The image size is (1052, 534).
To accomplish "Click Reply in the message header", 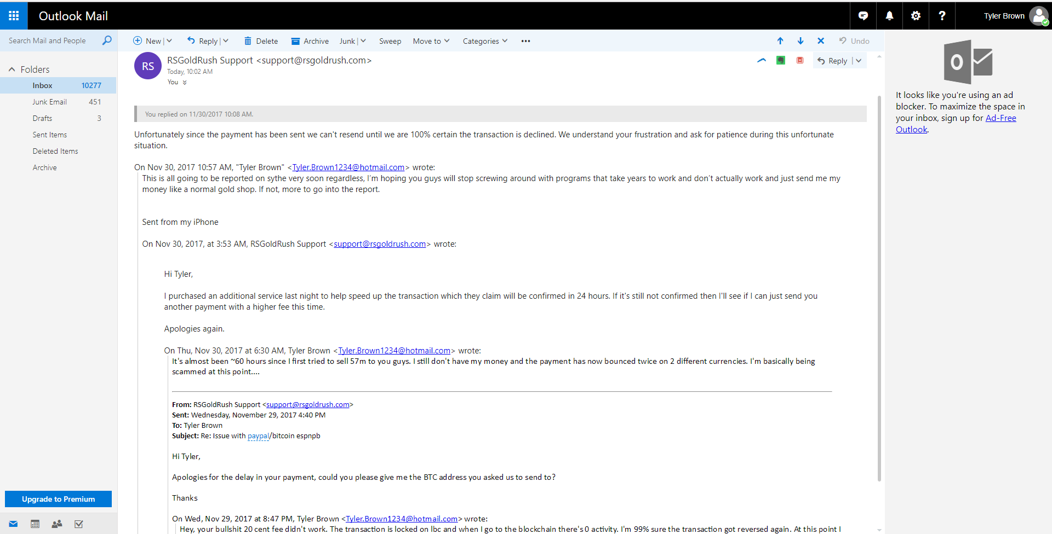I will (x=832, y=61).
